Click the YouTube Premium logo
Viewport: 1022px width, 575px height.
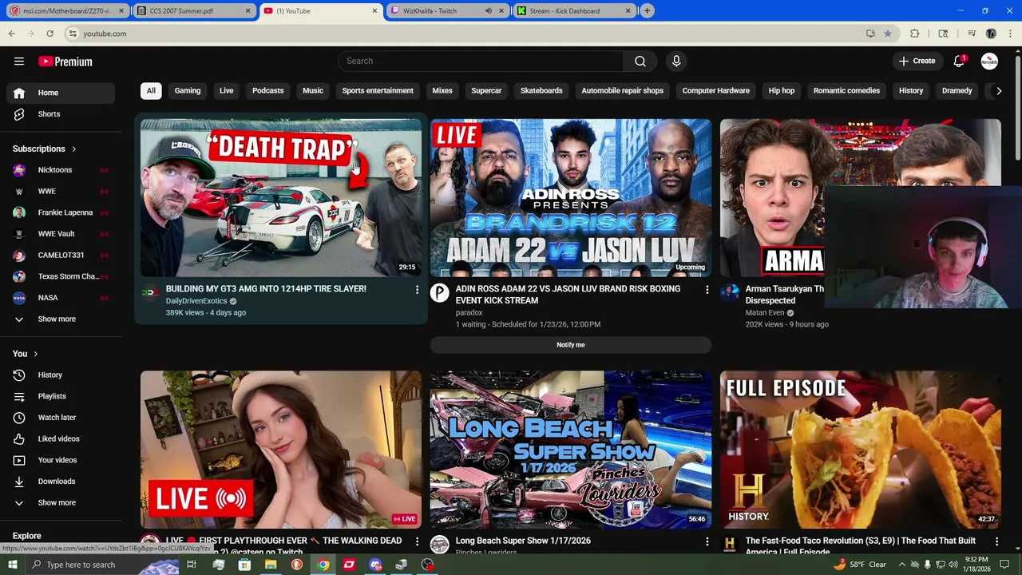pos(65,61)
